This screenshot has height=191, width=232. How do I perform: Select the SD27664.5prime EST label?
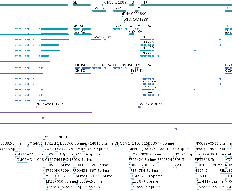click(x=86, y=154)
